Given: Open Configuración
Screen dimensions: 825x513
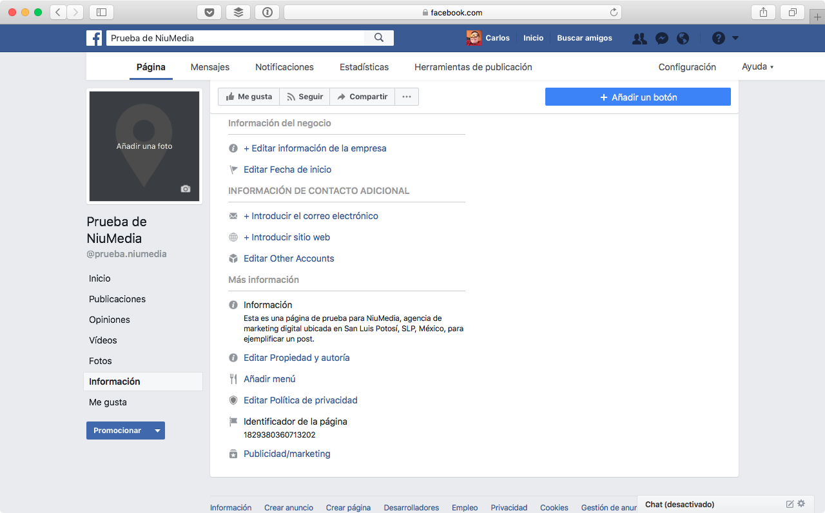Looking at the screenshot, I should (687, 67).
